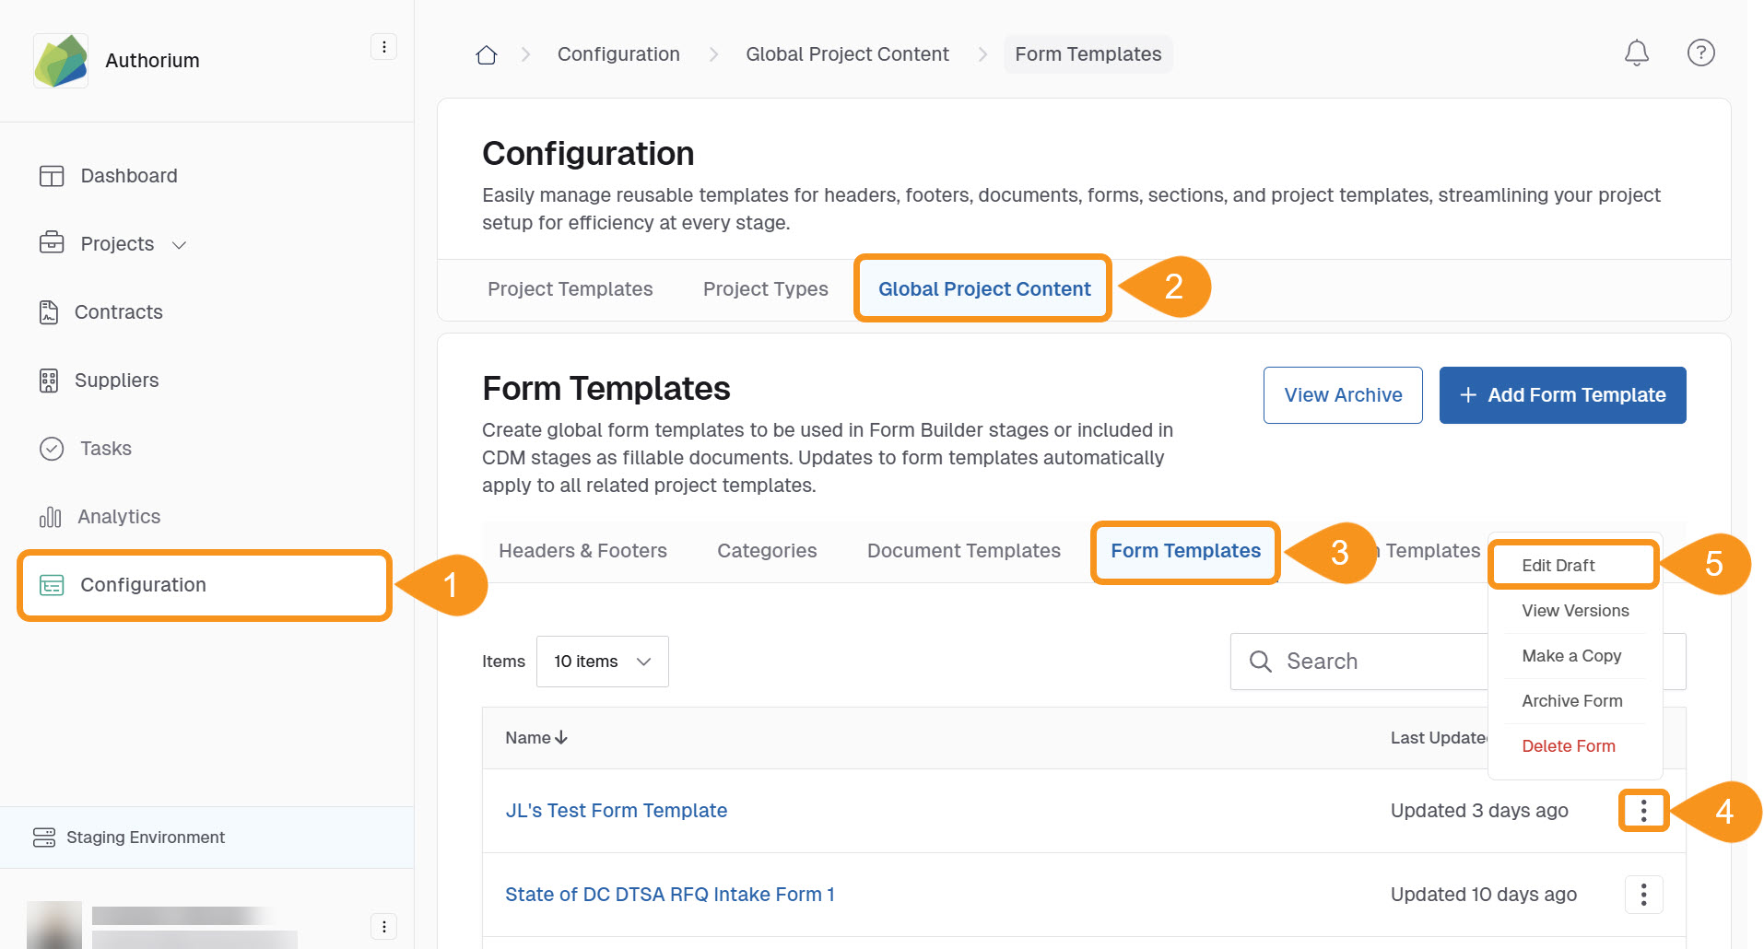Switch to Project Types tab
This screenshot has height=949, width=1764.
coord(765,289)
